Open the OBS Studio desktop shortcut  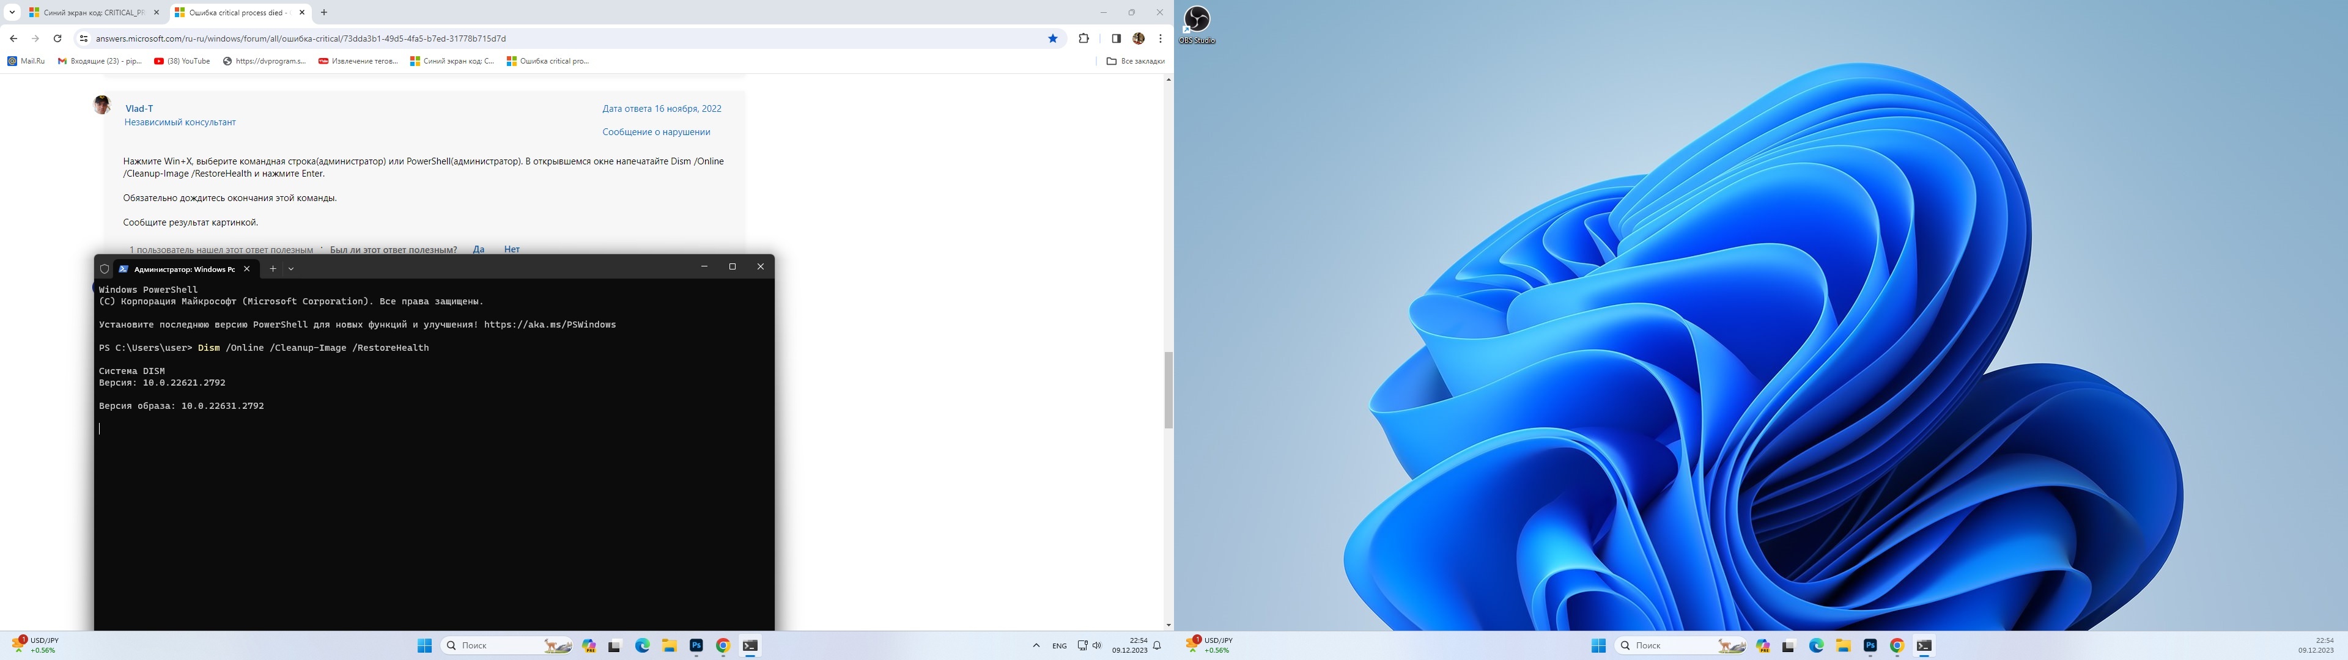[1197, 24]
